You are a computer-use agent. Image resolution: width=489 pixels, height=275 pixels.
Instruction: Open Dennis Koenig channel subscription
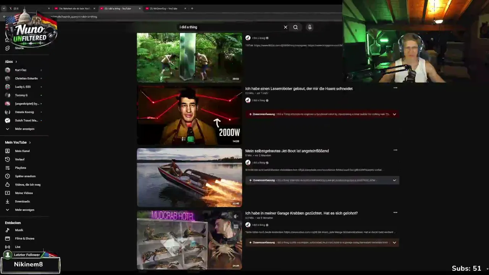24,112
